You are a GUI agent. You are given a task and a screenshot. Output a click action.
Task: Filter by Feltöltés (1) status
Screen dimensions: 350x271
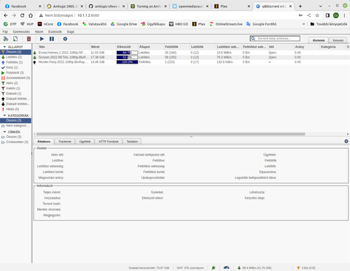[15, 62]
